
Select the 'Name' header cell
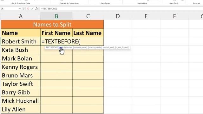tap(21, 33)
